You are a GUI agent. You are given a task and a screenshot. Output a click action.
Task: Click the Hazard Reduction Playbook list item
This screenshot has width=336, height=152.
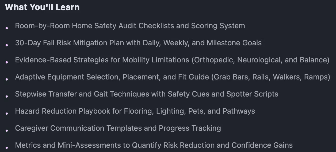click(135, 111)
